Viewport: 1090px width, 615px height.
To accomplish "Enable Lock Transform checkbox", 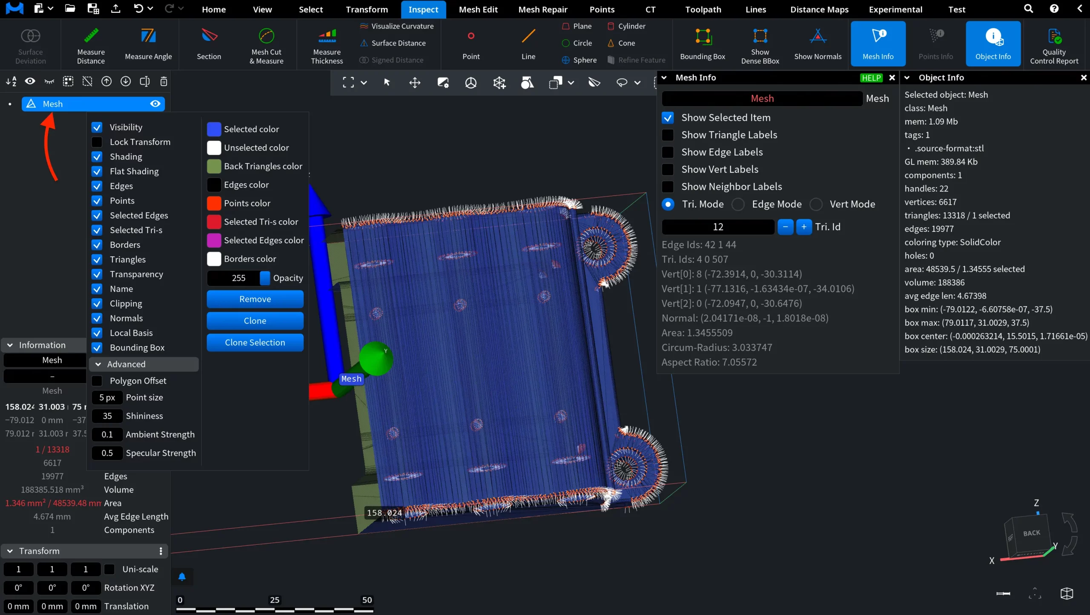I will 97,142.
